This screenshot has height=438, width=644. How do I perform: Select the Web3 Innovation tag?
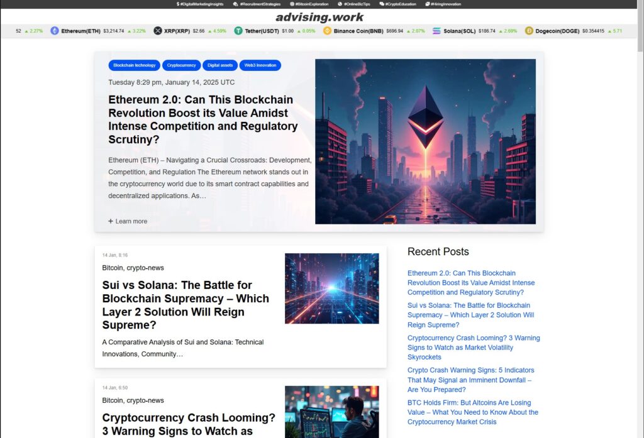(260, 65)
